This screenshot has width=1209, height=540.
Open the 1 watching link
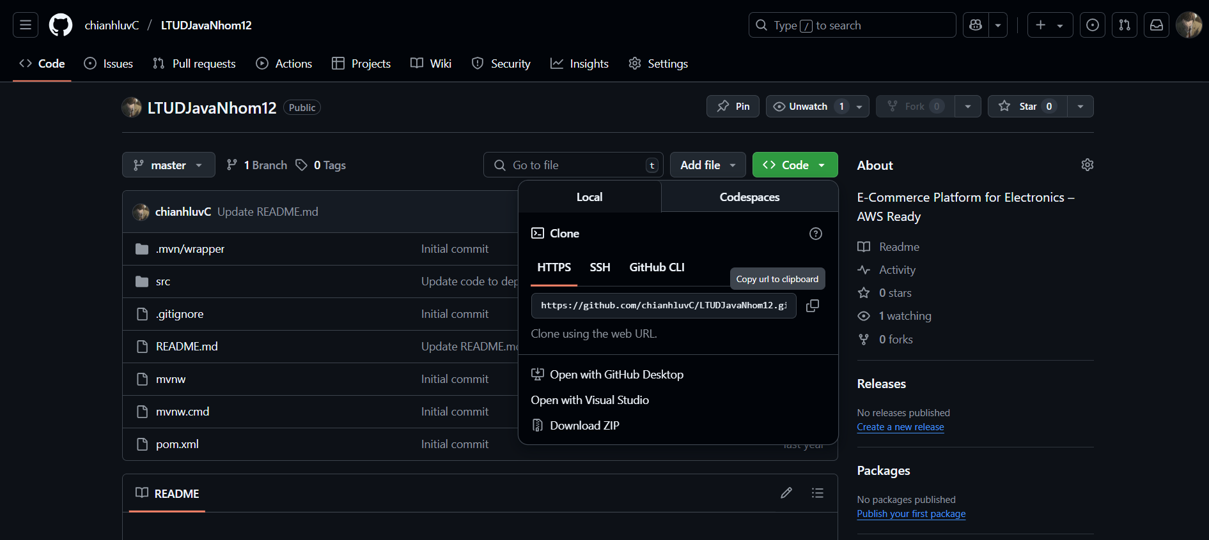tap(894, 316)
